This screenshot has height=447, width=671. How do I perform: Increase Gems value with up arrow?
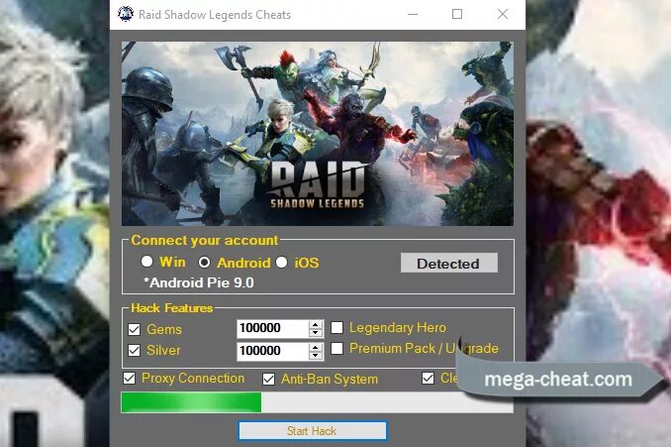(x=316, y=324)
